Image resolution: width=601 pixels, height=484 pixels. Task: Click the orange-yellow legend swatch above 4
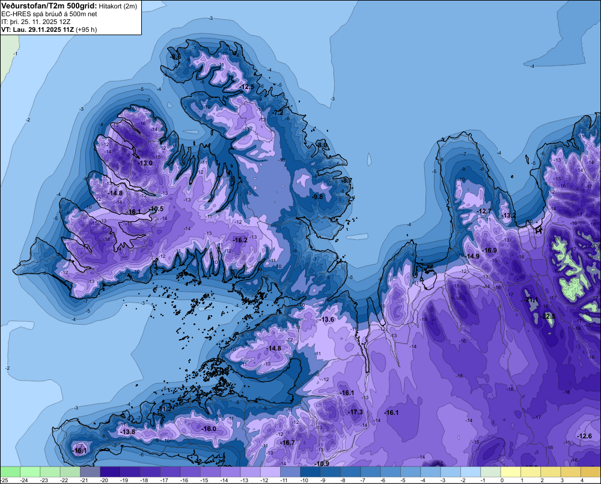(591, 472)
